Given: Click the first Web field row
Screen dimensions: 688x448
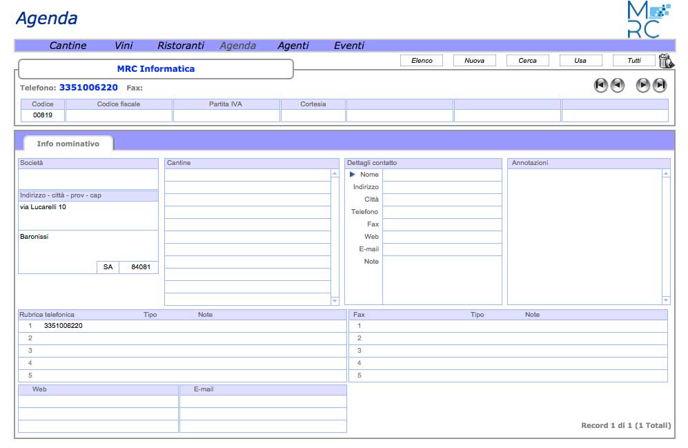Looking at the screenshot, I should (98, 402).
